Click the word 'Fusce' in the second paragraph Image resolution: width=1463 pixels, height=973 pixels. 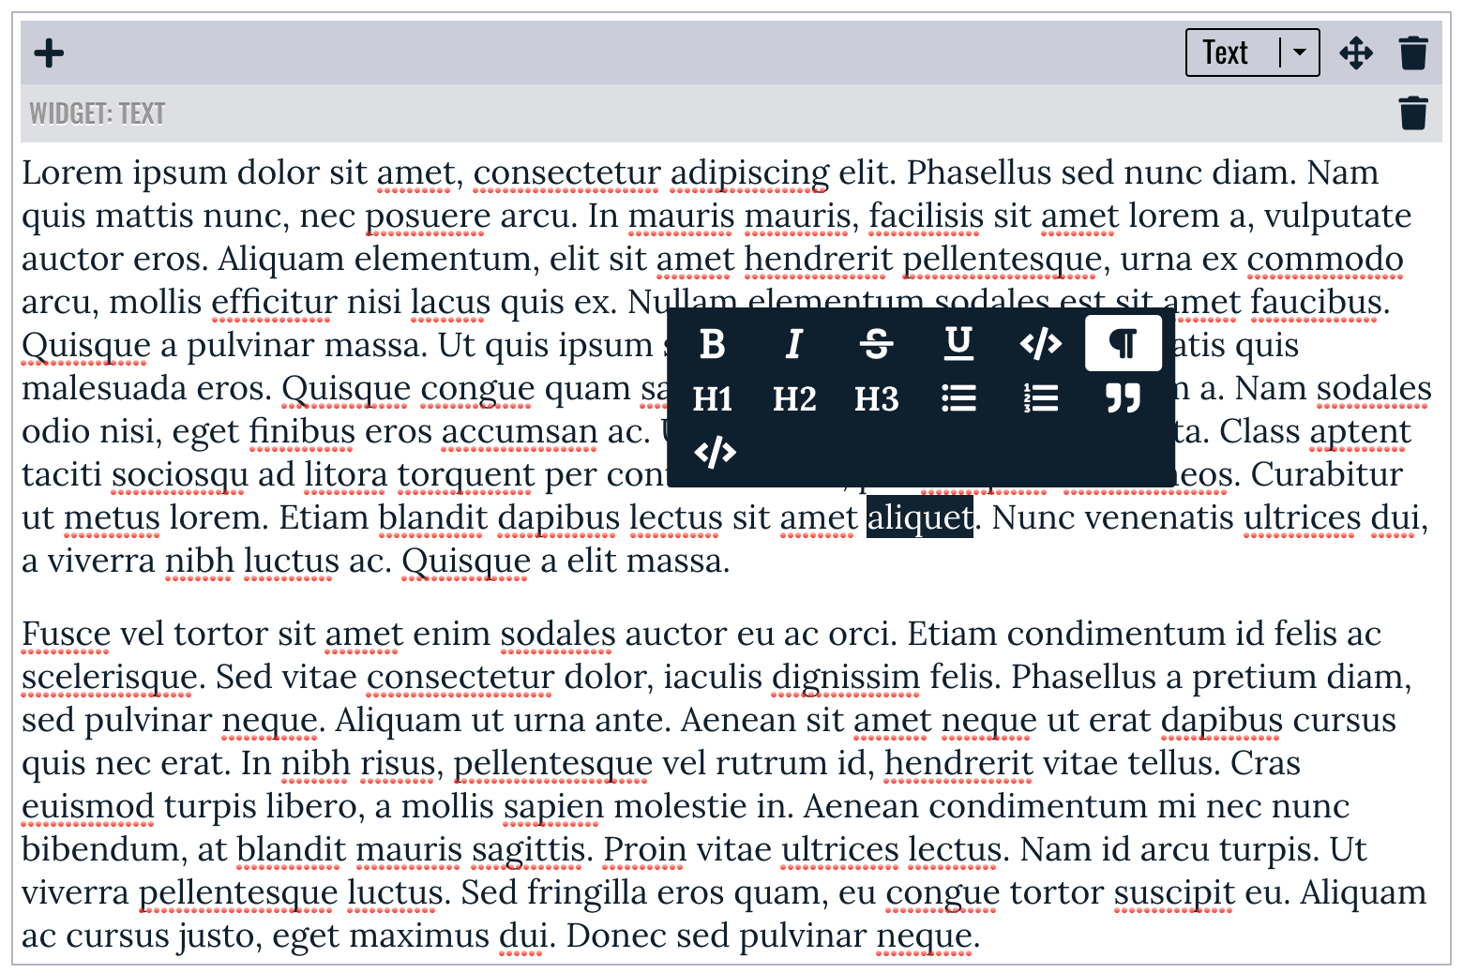coord(67,634)
